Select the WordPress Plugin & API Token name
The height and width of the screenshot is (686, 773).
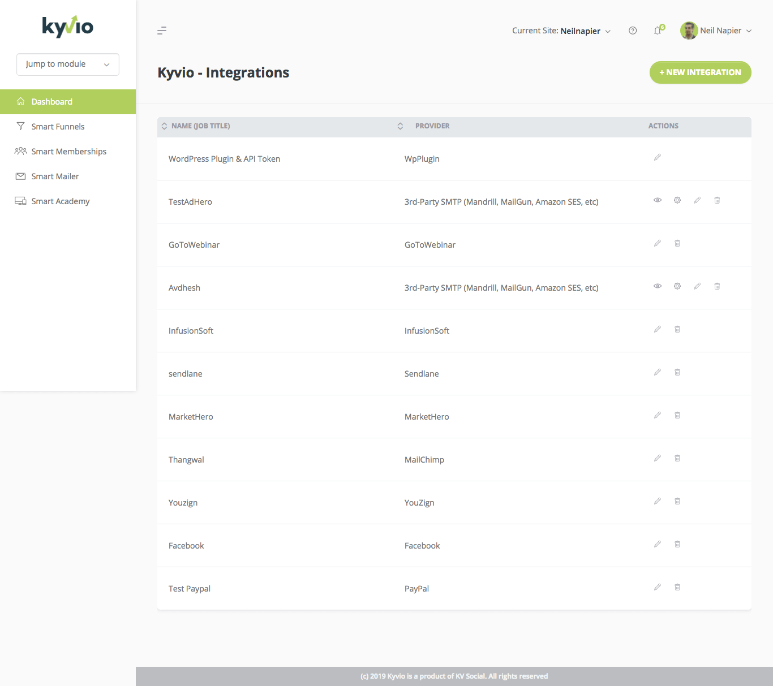224,159
